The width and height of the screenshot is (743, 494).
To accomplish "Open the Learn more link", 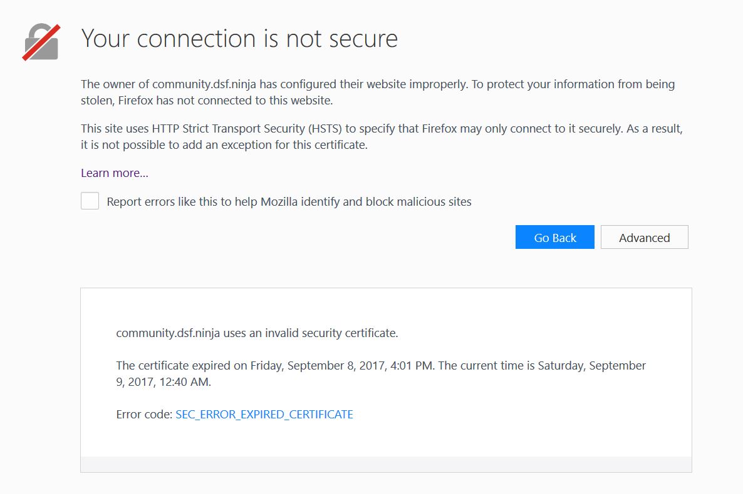I will pos(114,173).
